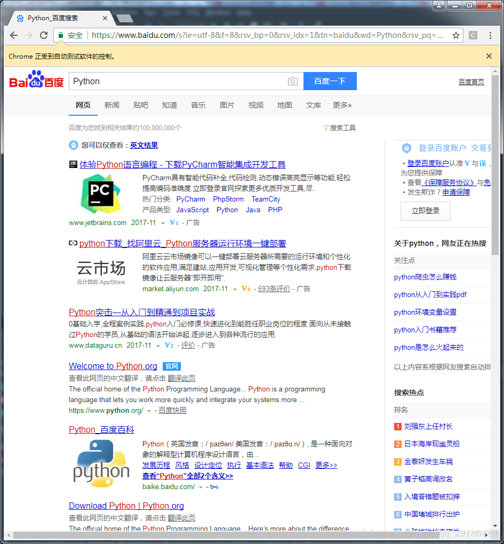Click the 立即登录 button
The image size is (504, 544).
tap(425, 211)
